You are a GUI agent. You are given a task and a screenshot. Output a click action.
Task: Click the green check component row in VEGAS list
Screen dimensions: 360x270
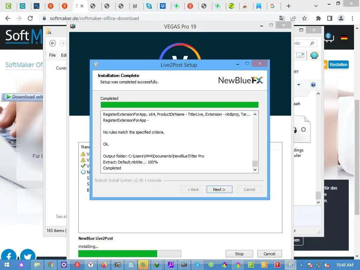[x=85, y=166]
